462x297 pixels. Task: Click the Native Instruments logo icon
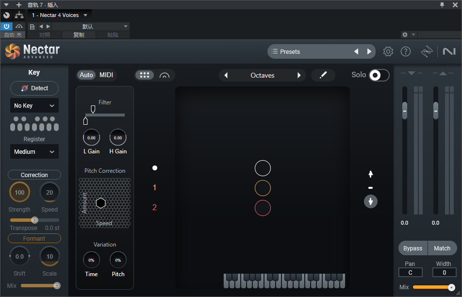(x=449, y=51)
